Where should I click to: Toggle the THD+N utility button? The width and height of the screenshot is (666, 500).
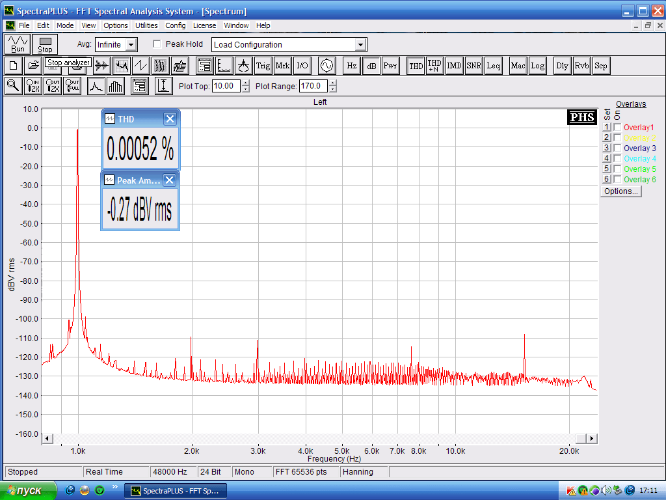(x=434, y=66)
